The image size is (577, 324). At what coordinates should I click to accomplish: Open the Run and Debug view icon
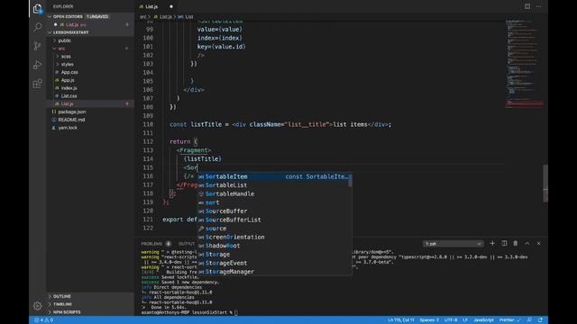[38, 65]
